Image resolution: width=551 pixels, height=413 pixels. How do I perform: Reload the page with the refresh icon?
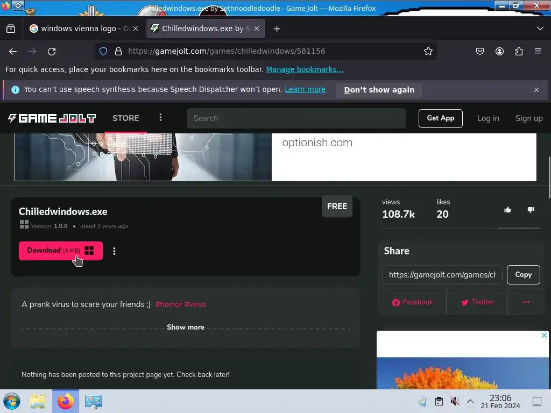52,52
